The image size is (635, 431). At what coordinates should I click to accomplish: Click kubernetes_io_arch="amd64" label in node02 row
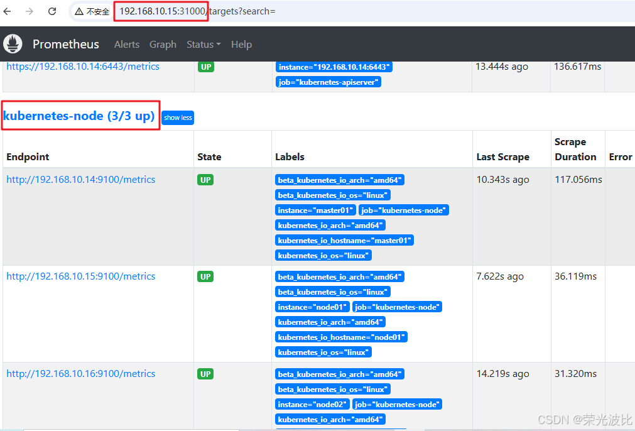[330, 419]
